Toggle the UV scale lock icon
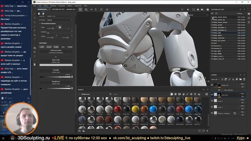 (x=60, y=27)
